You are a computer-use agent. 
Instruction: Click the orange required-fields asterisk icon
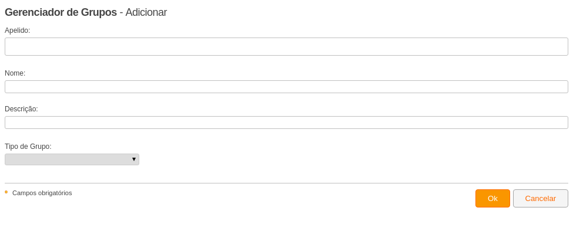click(x=6, y=192)
